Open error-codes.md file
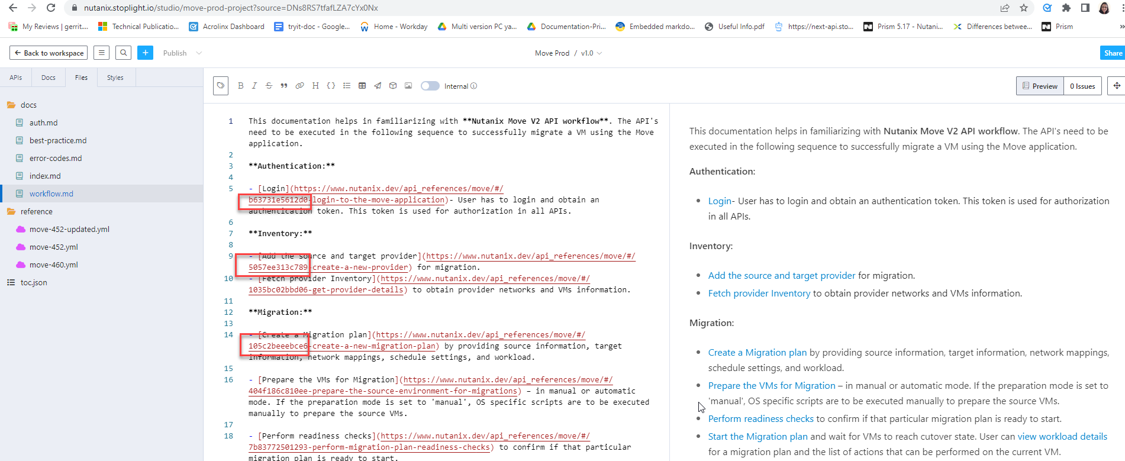Viewport: 1125px width, 461px height. [x=56, y=158]
